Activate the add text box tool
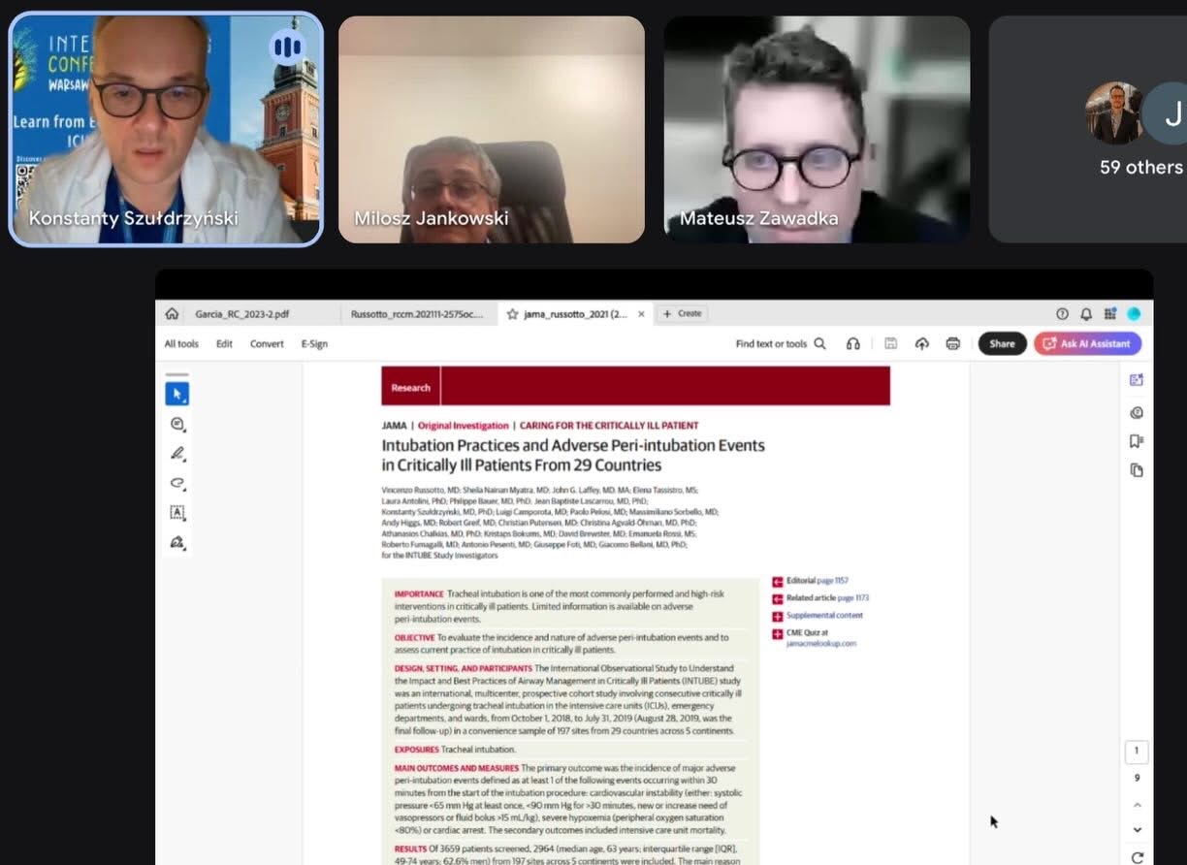1187x865 pixels. (176, 513)
